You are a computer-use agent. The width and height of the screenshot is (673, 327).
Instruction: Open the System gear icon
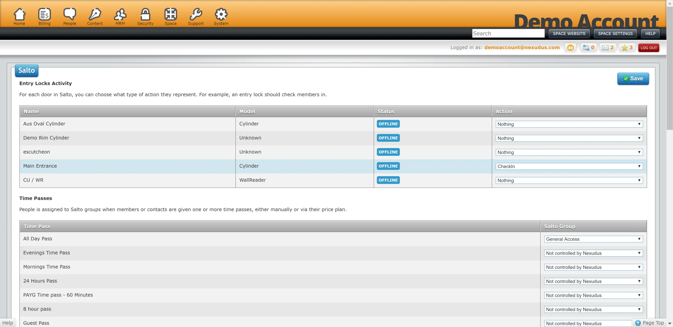tap(221, 14)
